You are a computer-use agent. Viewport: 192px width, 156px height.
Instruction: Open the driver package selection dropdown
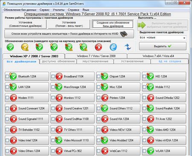pyautogui.click(x=163, y=38)
